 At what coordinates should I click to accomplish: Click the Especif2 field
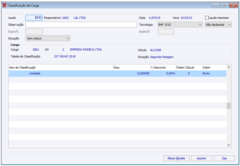[166, 32]
